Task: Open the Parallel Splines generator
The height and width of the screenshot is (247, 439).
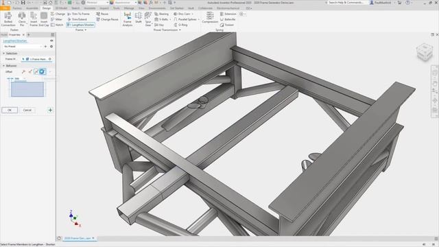Action: pyautogui.click(x=185, y=19)
